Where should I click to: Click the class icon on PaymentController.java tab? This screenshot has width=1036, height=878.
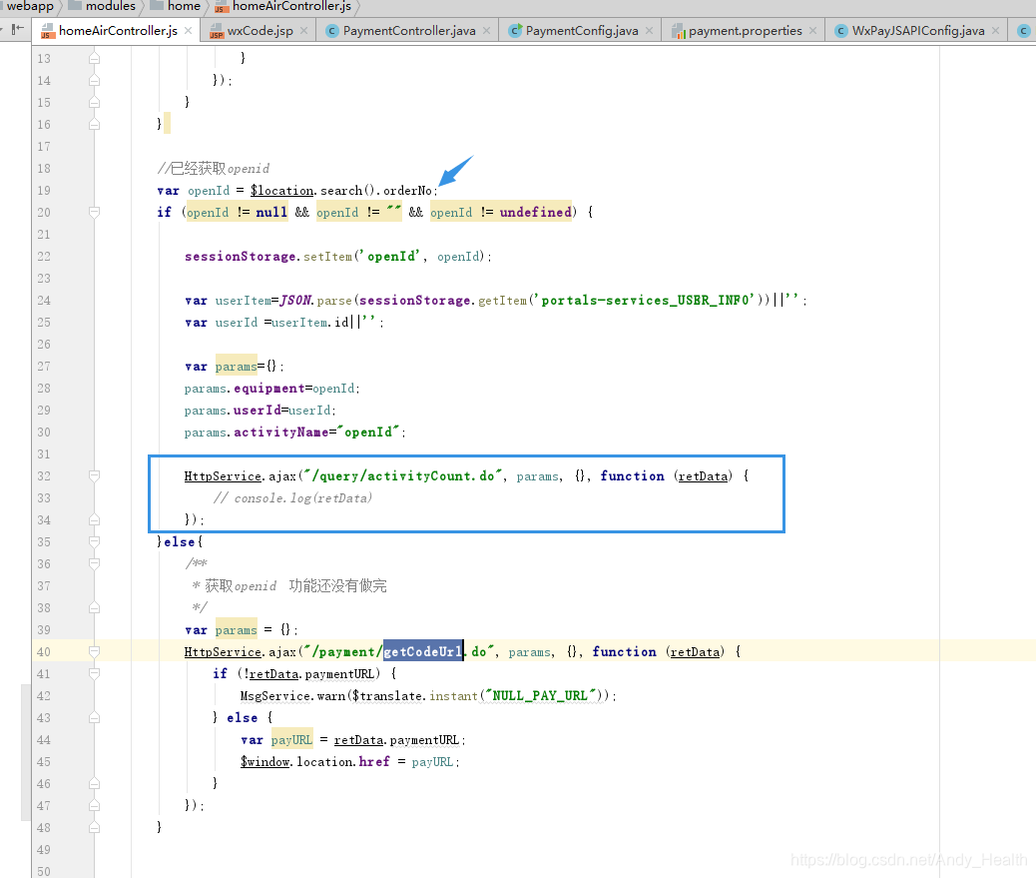[x=332, y=31]
